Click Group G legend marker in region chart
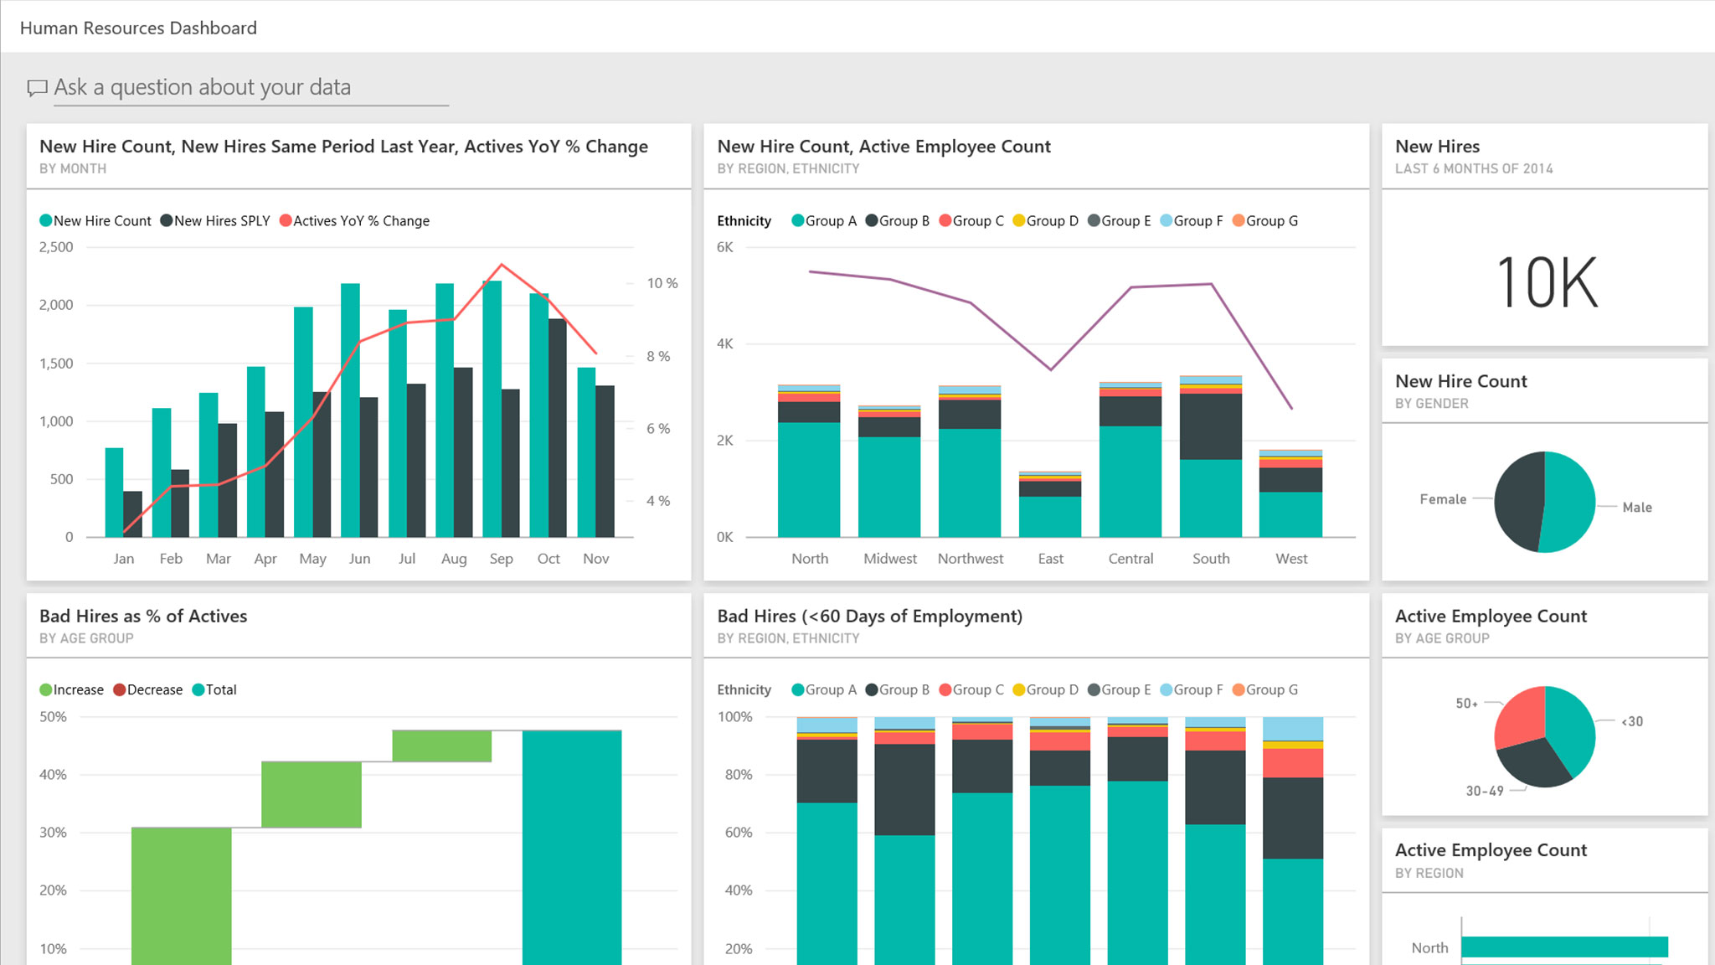1715x965 pixels. point(1239,221)
